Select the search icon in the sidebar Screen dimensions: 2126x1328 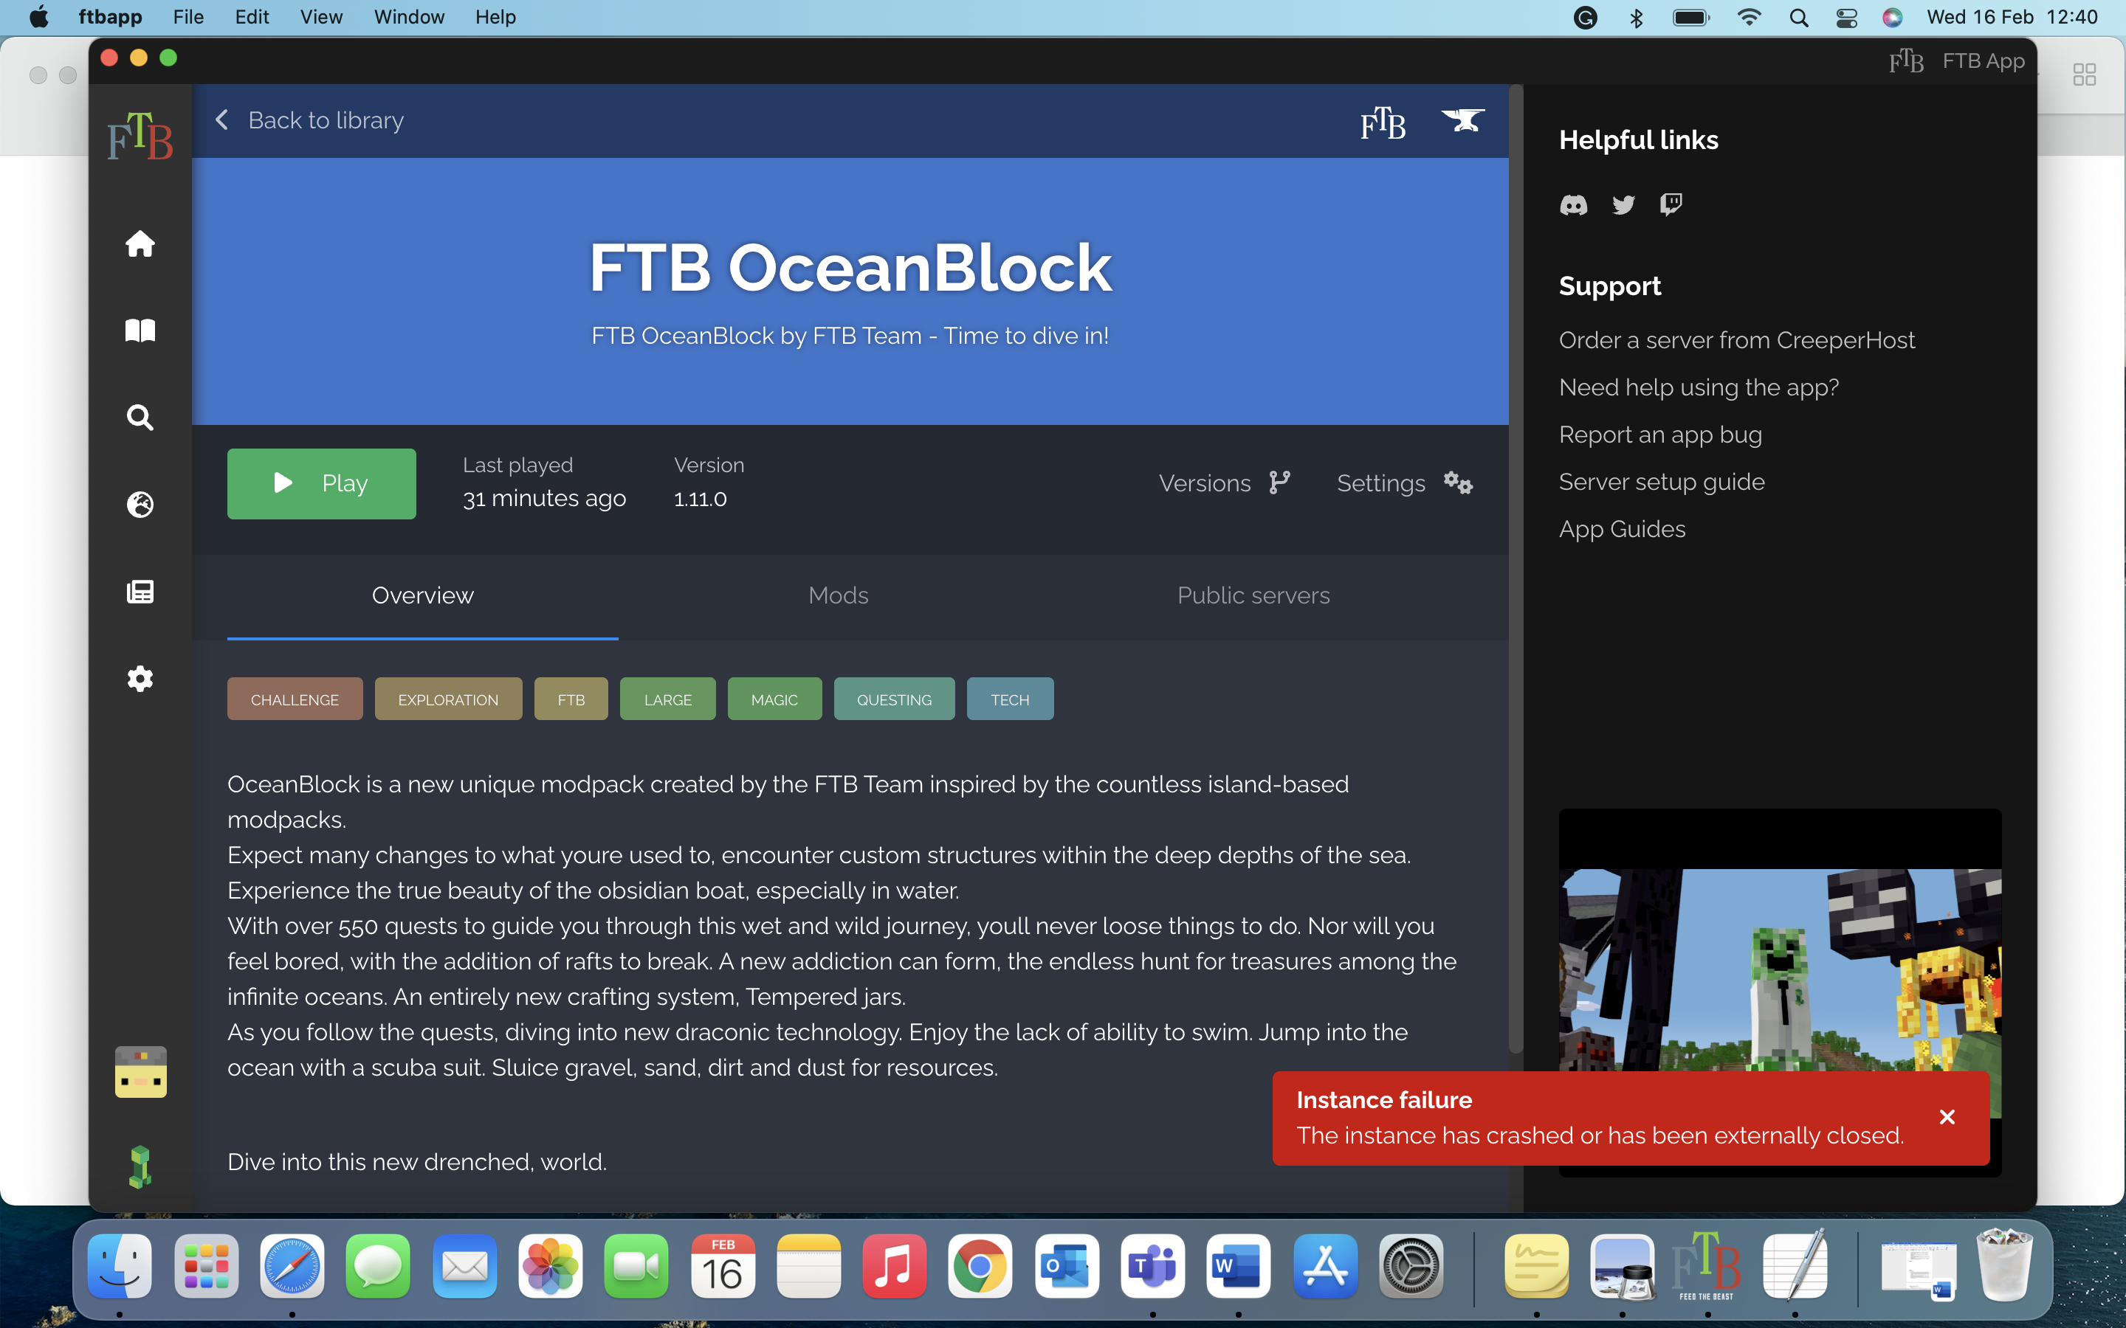coord(140,418)
